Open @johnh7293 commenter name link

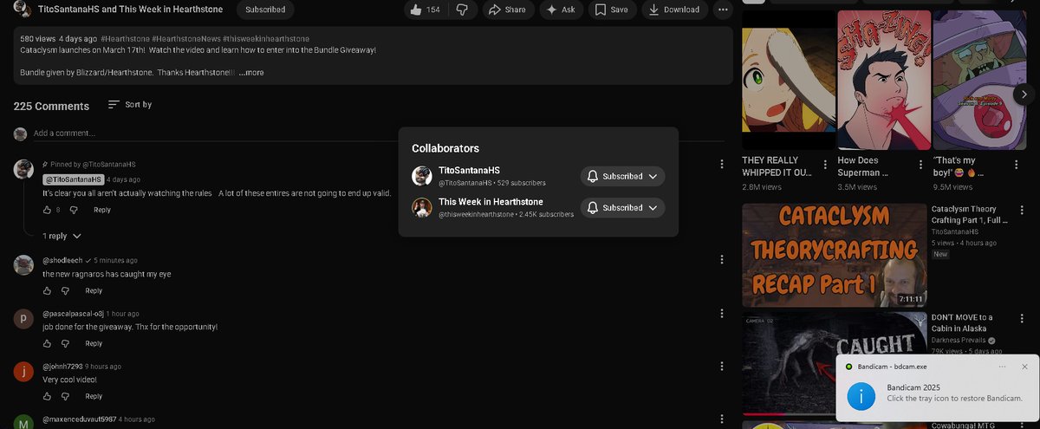(62, 367)
